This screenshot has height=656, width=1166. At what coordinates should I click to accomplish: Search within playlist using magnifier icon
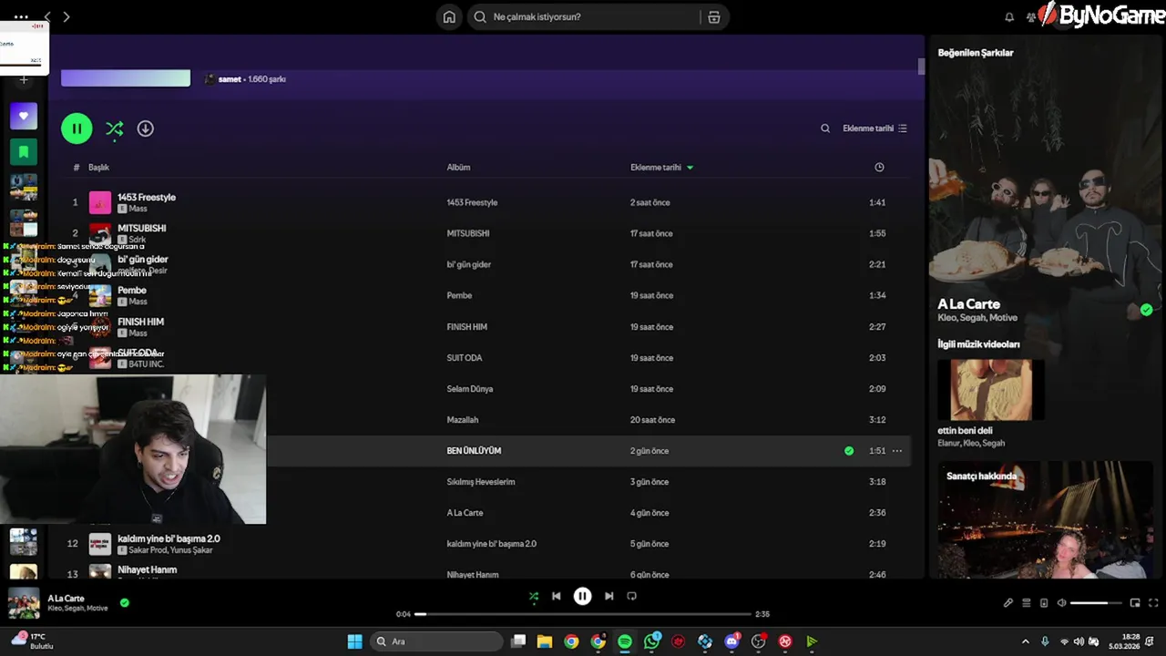tap(825, 128)
